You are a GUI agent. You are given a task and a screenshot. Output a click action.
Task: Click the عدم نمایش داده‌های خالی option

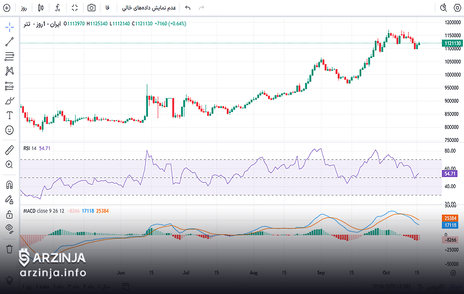point(150,8)
